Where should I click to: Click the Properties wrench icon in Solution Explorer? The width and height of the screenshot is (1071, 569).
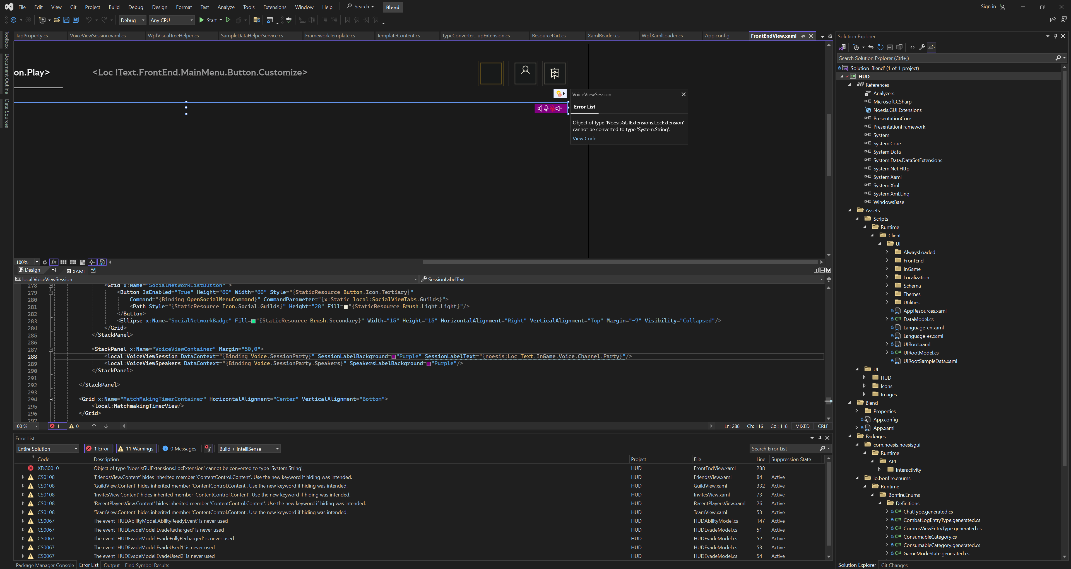(922, 47)
